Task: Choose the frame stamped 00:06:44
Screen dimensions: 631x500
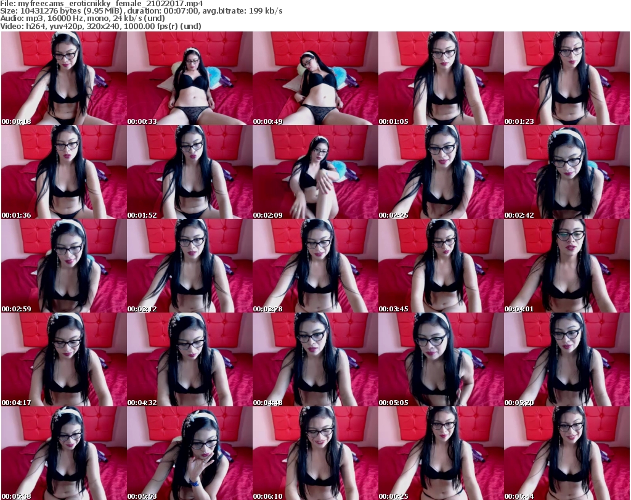Action: (x=567, y=453)
